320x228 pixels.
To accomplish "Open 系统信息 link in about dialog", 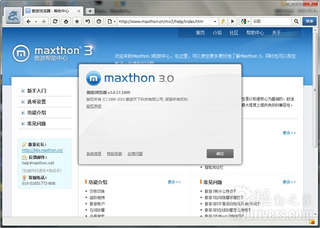I will pos(94,154).
